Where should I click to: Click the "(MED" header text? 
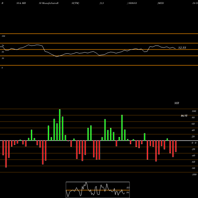160,3
